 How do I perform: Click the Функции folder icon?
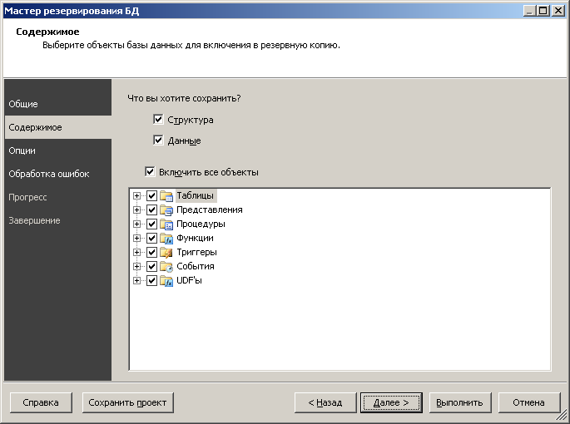coord(166,239)
